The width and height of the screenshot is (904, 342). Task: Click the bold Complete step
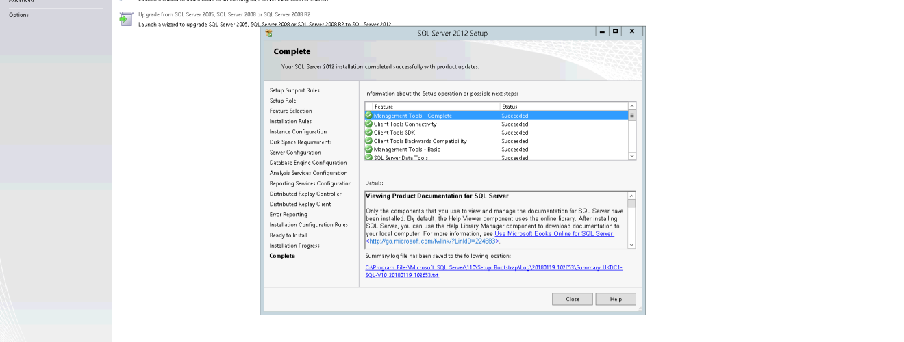coord(282,256)
